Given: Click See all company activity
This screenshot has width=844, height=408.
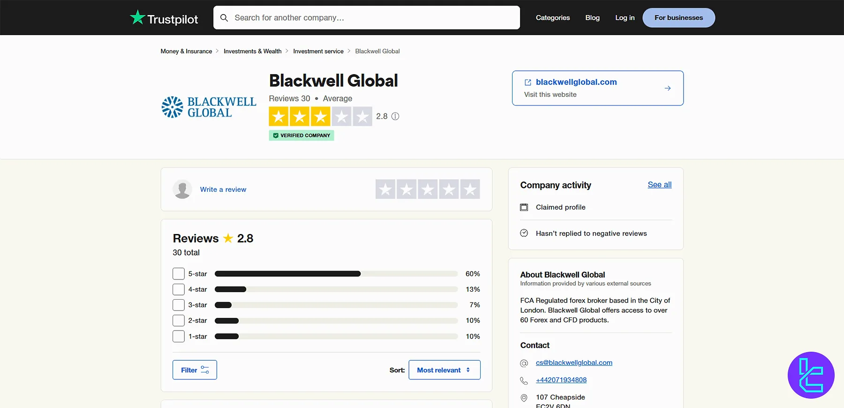Looking at the screenshot, I should [x=659, y=185].
